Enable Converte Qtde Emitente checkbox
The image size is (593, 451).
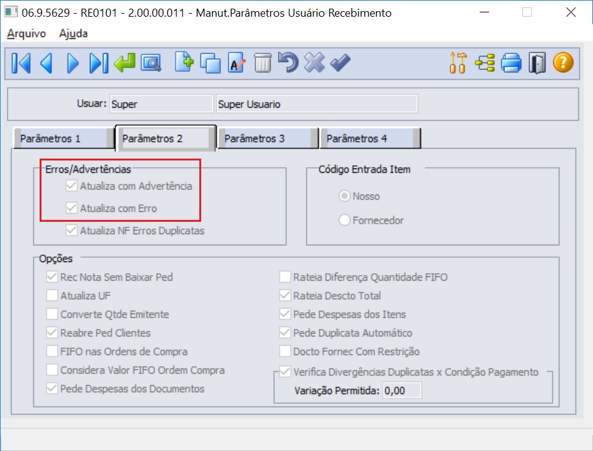(x=52, y=314)
